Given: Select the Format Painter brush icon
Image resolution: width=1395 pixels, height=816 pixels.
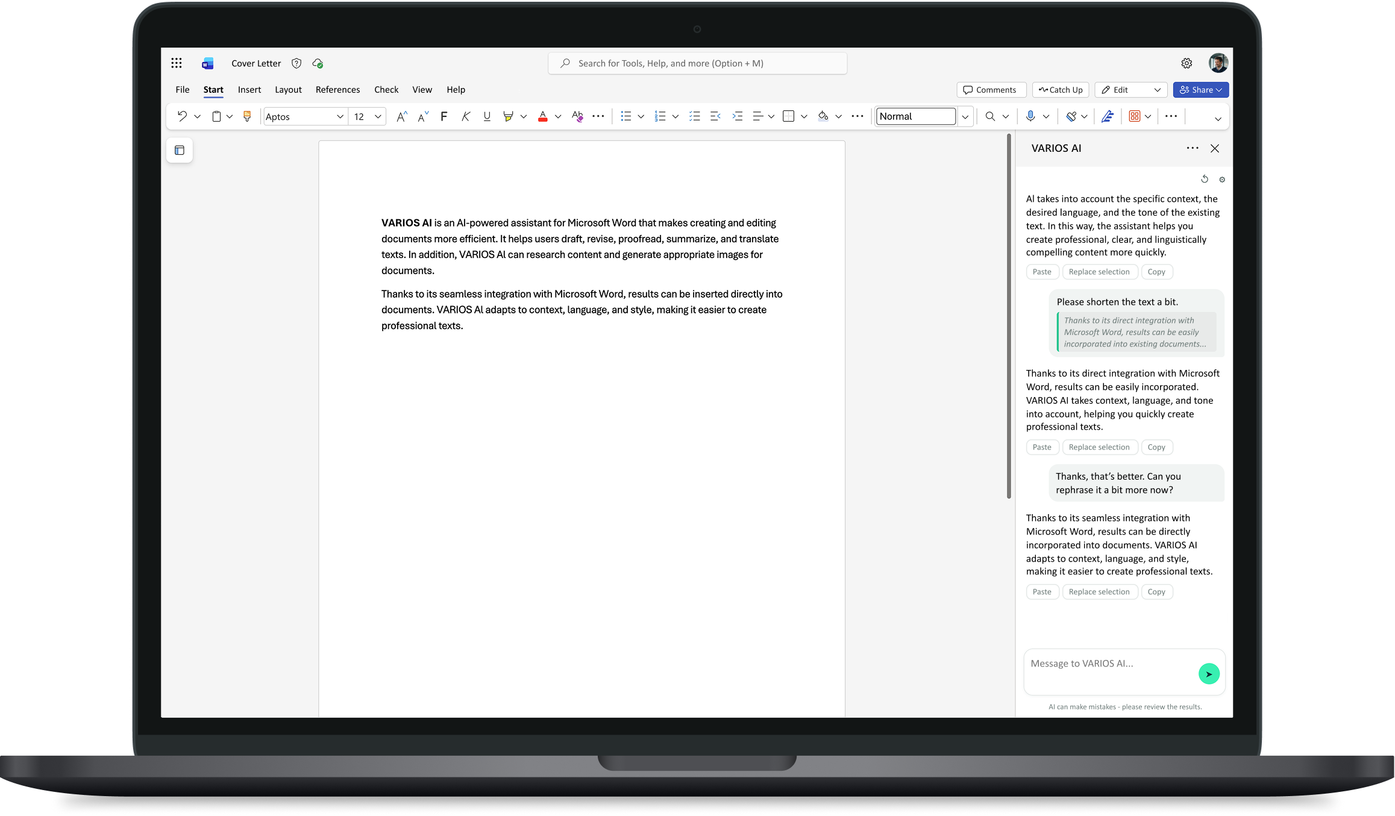Looking at the screenshot, I should 247,116.
